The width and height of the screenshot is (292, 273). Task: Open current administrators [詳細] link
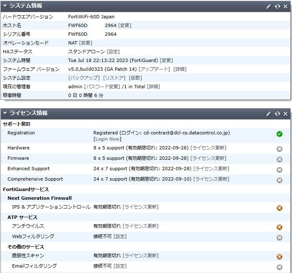[x=153, y=87]
